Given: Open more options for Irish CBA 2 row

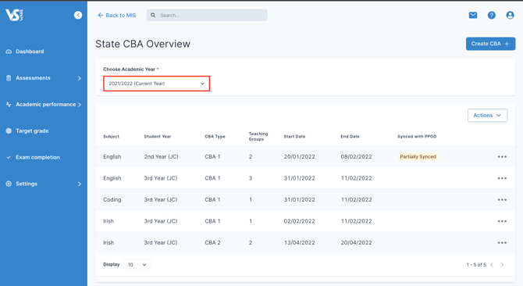Looking at the screenshot, I should 502,242.
